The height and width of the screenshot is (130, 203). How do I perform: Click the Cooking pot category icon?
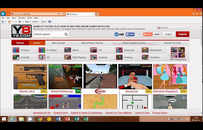(x=93, y=57)
